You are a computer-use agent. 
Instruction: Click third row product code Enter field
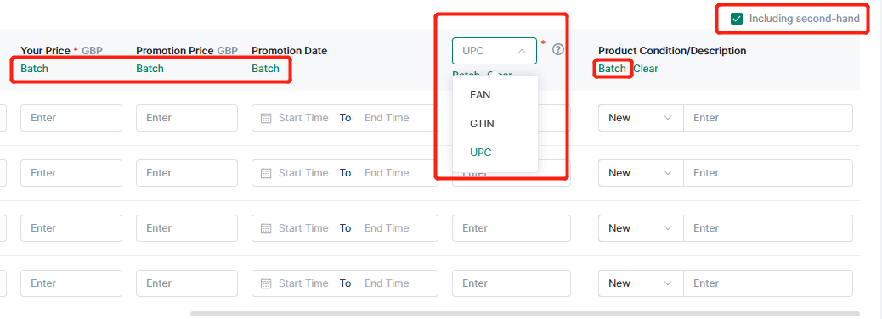pyautogui.click(x=512, y=228)
